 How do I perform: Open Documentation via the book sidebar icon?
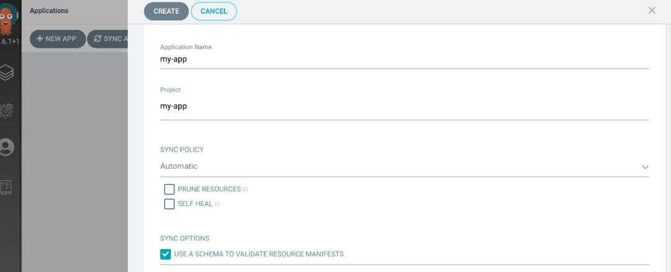pos(7,186)
